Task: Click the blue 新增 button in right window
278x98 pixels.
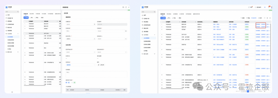Action: click(163, 18)
